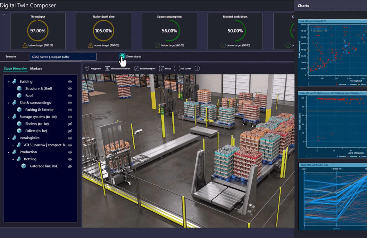
Task: Hide Parking & Exterior via eye icon
Action: click(70, 110)
